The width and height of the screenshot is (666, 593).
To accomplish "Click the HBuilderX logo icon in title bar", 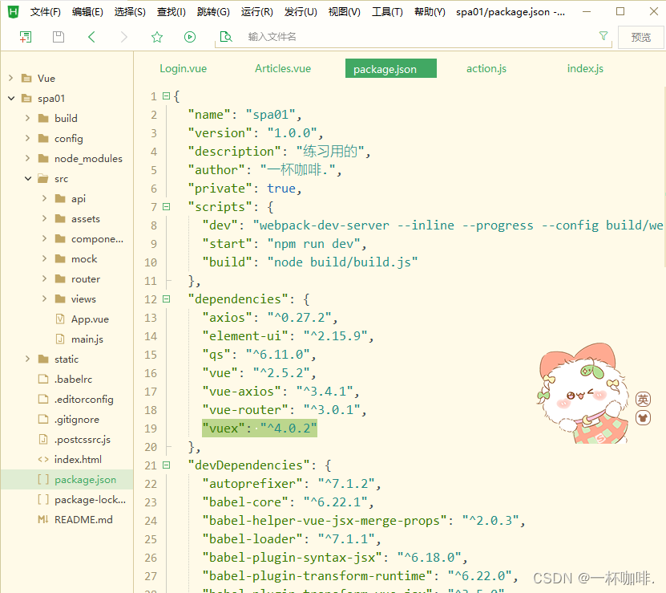I will (x=13, y=12).
